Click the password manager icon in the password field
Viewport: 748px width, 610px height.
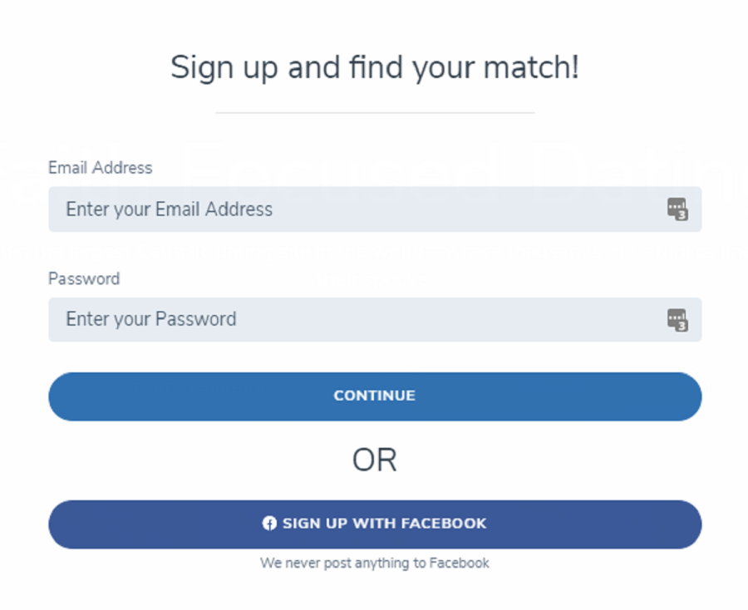pyautogui.click(x=677, y=319)
